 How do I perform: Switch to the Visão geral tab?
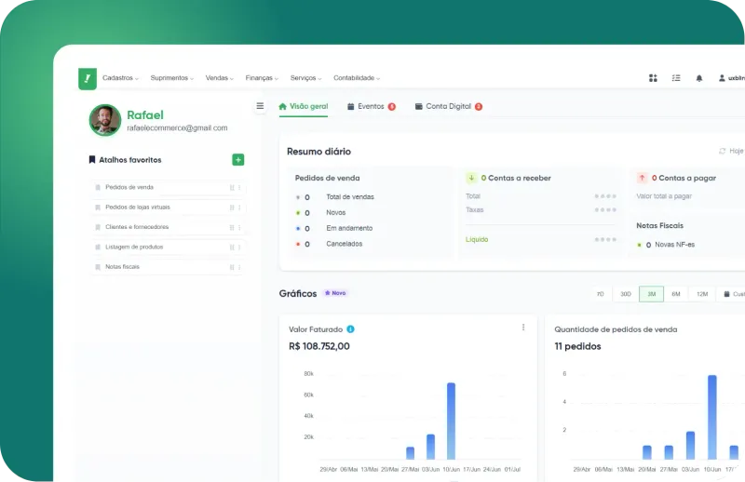tap(304, 106)
